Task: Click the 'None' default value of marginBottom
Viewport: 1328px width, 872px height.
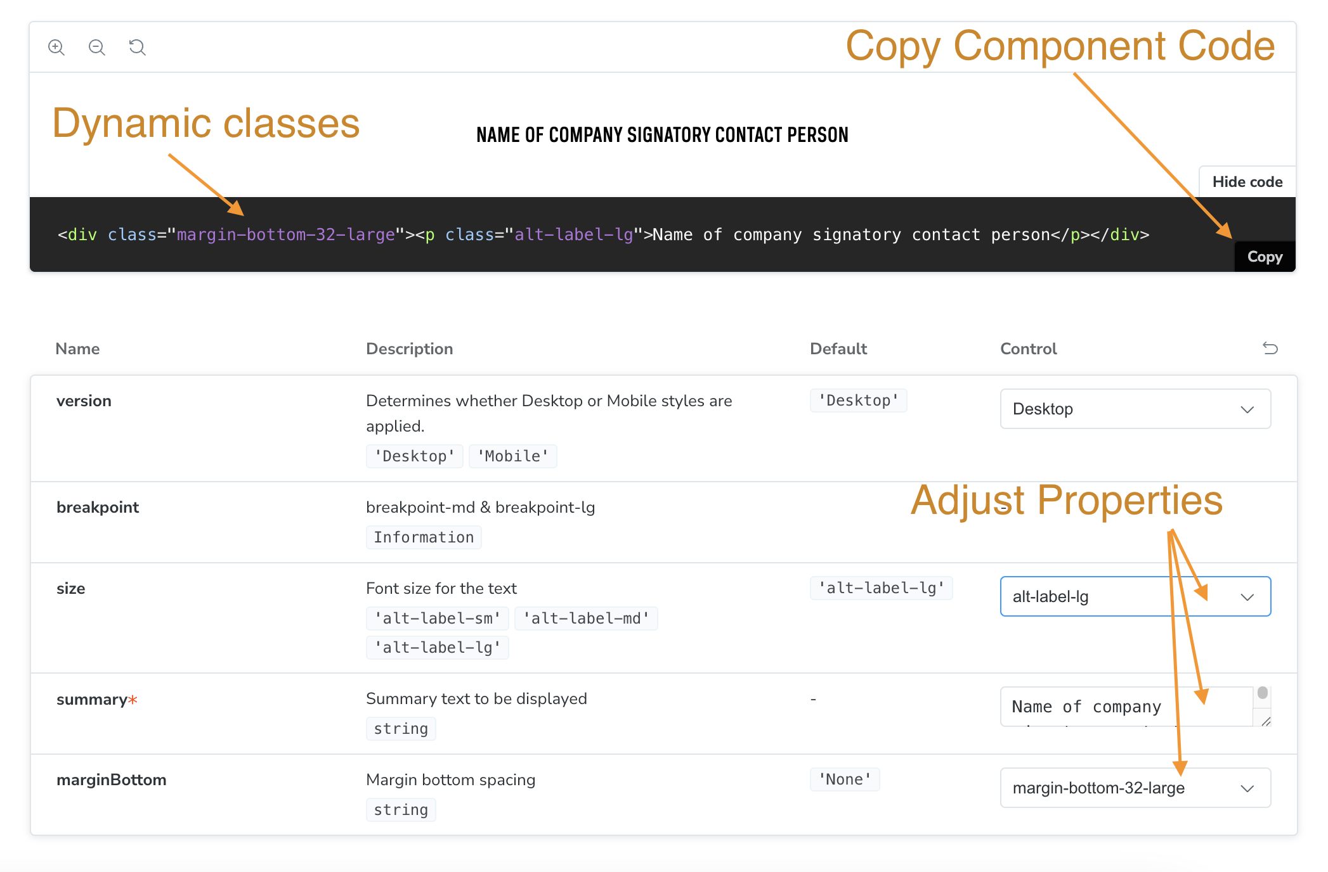Action: click(845, 779)
